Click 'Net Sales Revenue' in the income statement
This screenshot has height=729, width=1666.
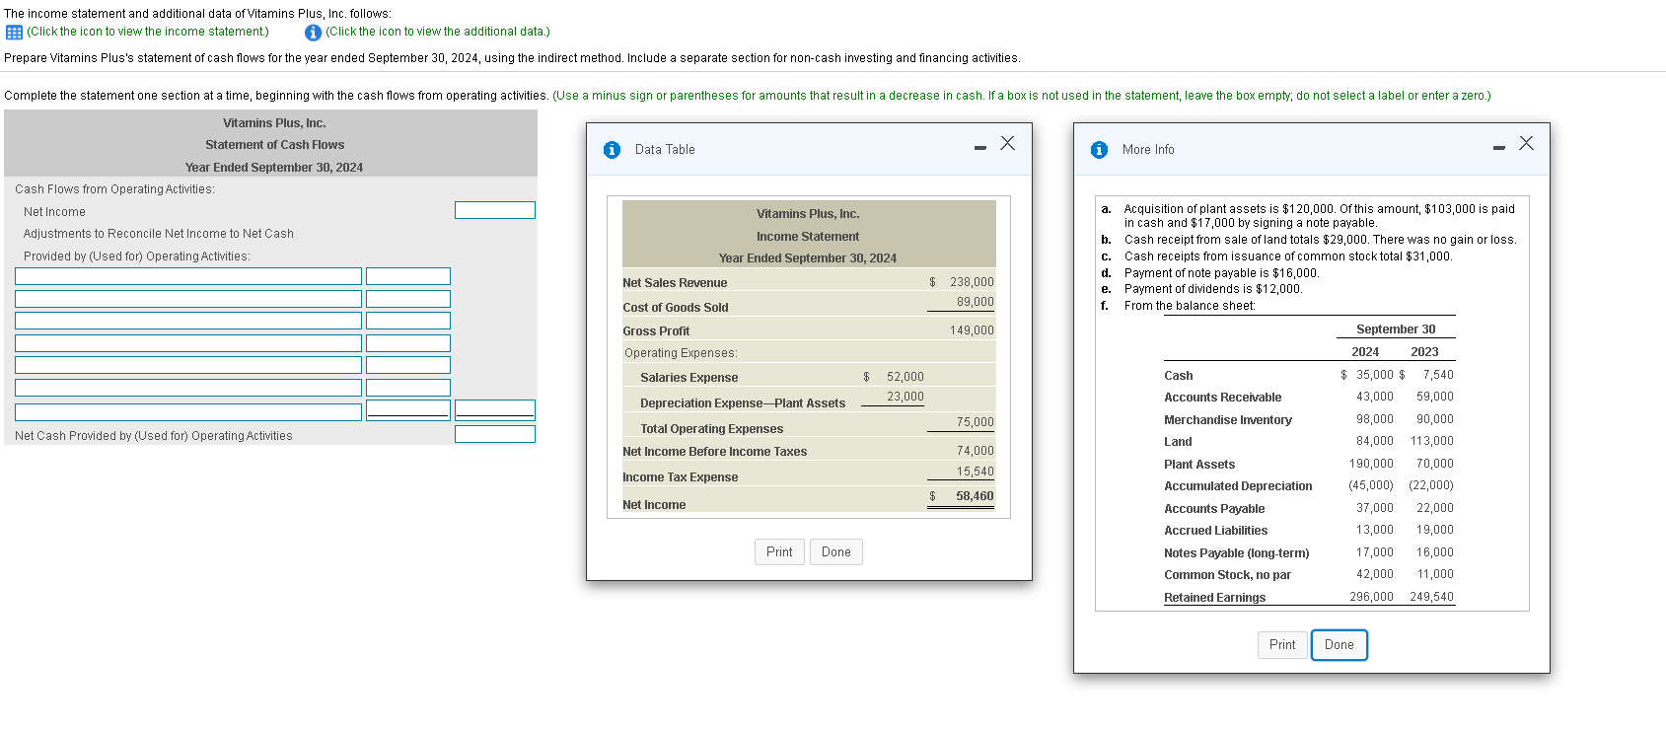675,283
